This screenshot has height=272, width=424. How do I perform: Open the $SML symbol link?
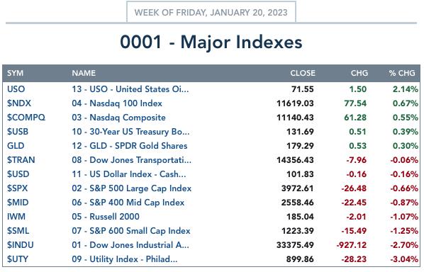coord(18,231)
